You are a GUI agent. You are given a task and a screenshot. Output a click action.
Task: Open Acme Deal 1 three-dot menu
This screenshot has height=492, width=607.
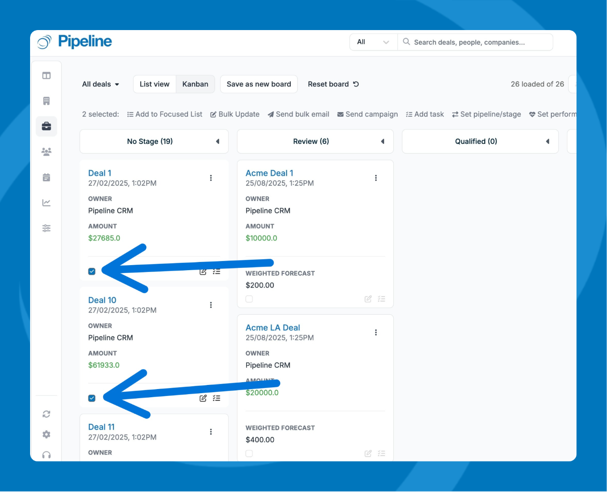[376, 178]
